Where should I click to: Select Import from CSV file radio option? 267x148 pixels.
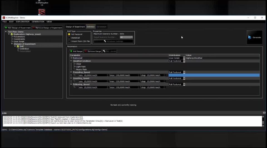[69, 41]
